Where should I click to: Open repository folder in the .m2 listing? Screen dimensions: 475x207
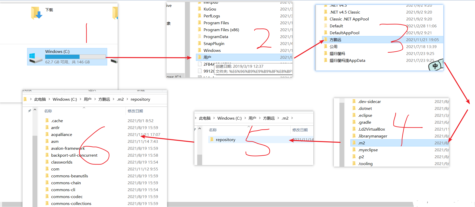tap(225, 140)
